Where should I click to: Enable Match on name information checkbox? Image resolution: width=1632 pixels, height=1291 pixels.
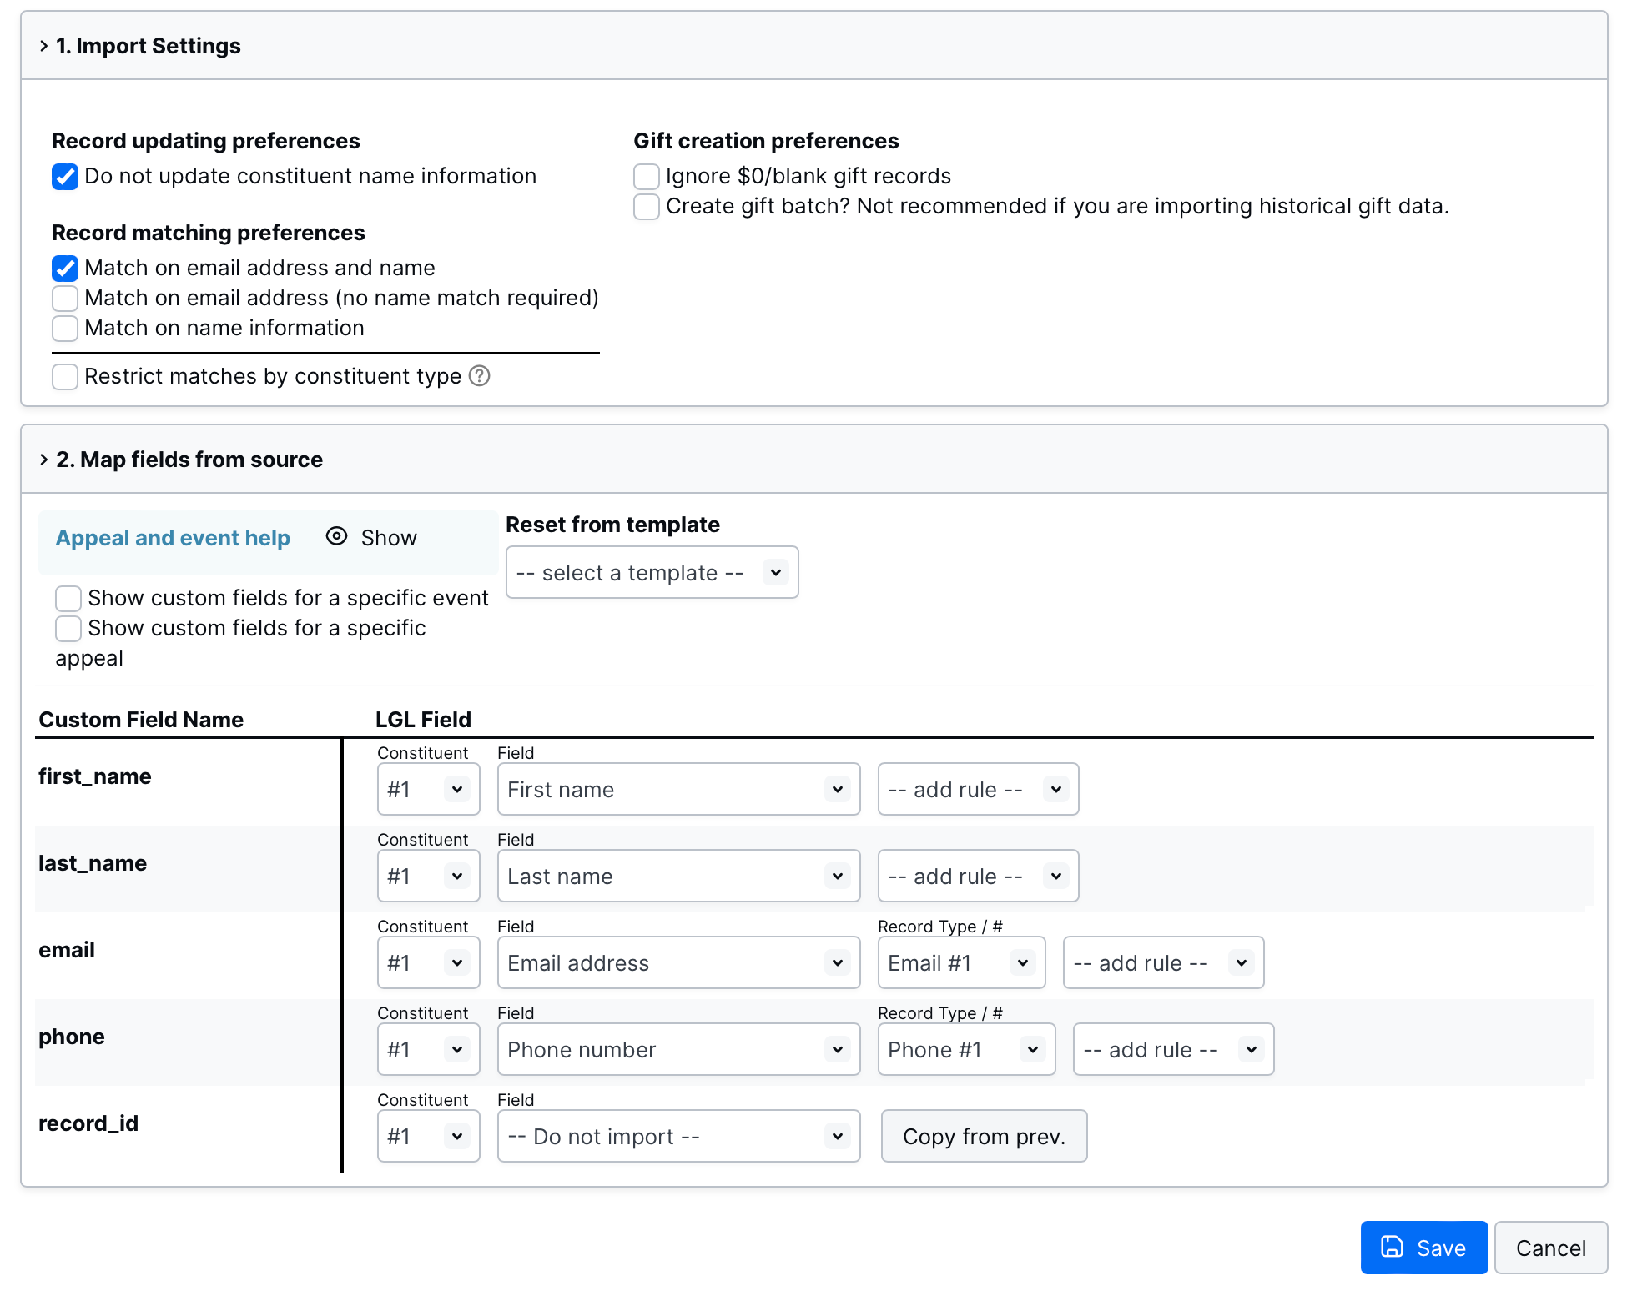point(65,329)
